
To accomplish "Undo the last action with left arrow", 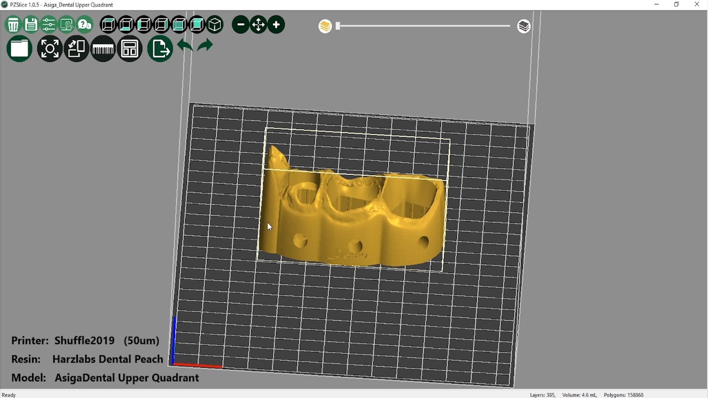I will click(x=185, y=46).
